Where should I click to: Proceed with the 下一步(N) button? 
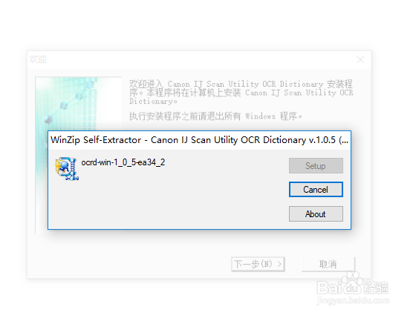click(x=258, y=264)
